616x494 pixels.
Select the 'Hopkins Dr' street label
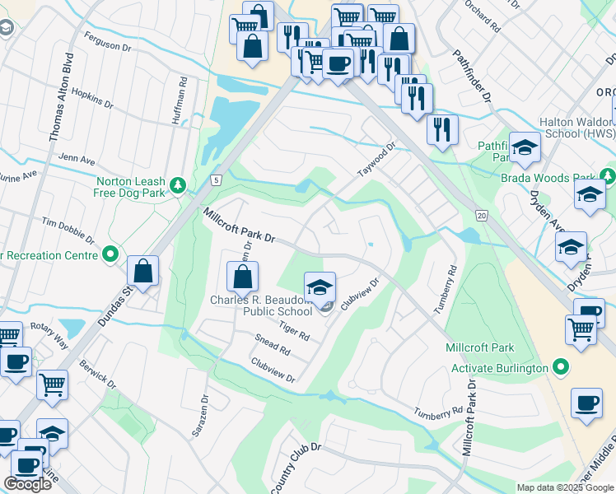tap(92, 98)
